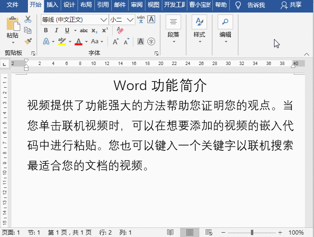Click the Paste clipboard icon
This screenshot has width=314, height=237.
point(13,24)
